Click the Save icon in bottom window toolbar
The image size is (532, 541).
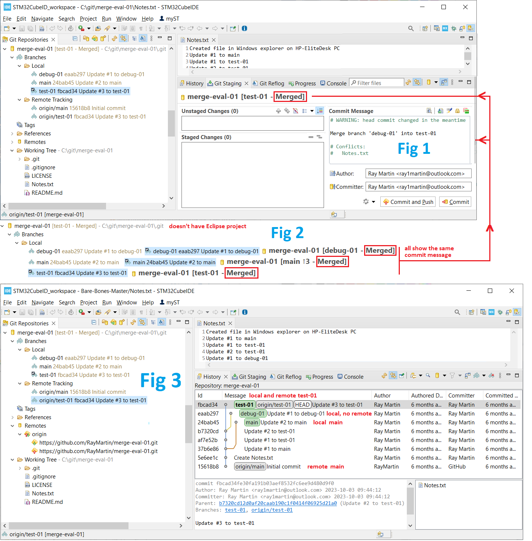(22, 312)
